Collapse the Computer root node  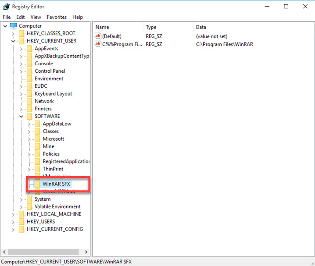click(x=5, y=26)
